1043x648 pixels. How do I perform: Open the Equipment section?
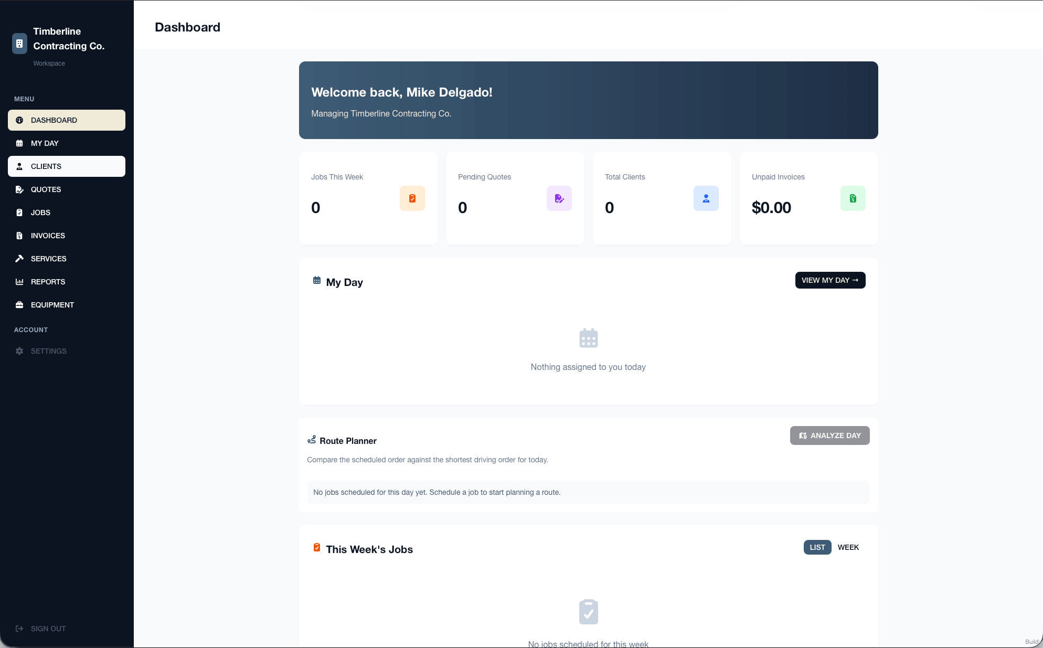[x=67, y=305]
